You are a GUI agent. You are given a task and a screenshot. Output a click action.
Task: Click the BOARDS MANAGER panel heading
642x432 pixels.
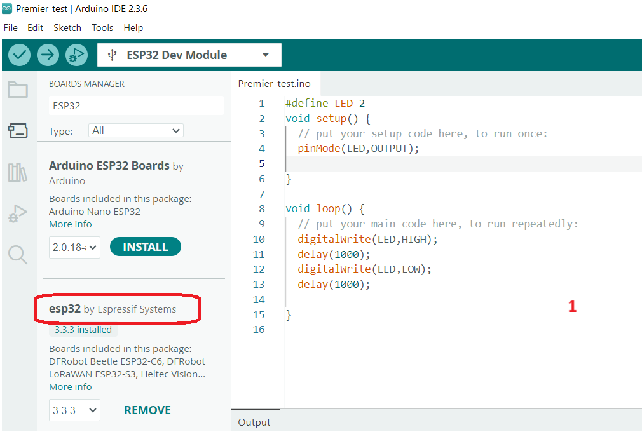(x=87, y=84)
